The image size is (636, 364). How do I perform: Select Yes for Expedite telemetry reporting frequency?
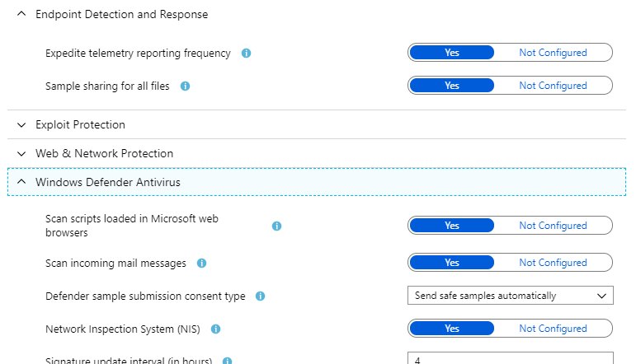(452, 53)
